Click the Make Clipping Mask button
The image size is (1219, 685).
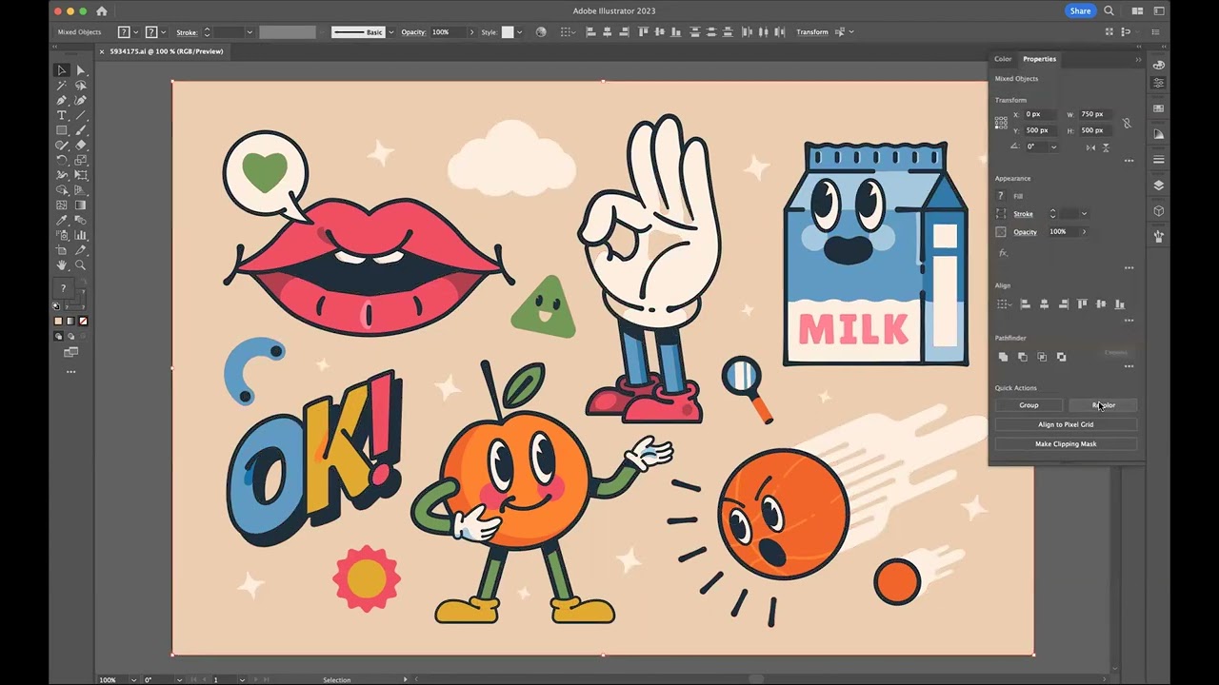(x=1066, y=443)
